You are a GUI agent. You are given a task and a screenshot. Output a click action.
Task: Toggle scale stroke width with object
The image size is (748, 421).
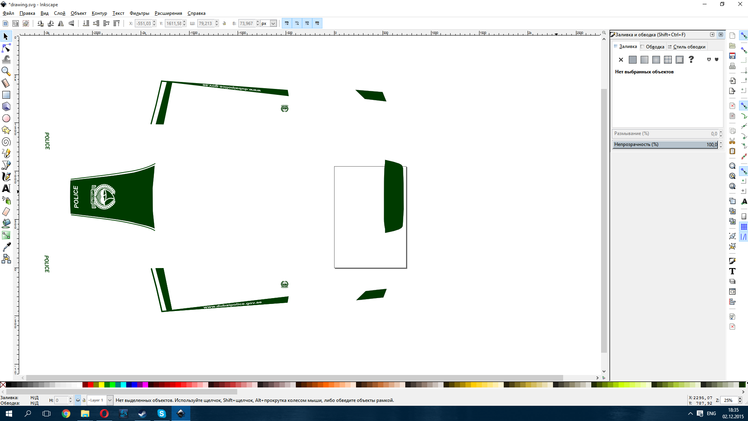click(287, 23)
